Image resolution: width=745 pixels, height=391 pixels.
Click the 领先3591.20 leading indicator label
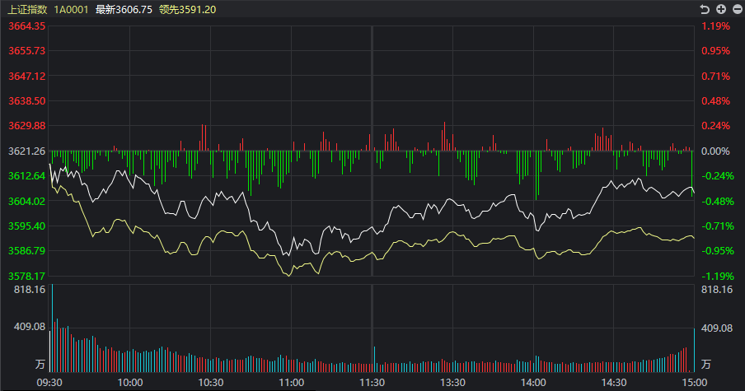187,9
